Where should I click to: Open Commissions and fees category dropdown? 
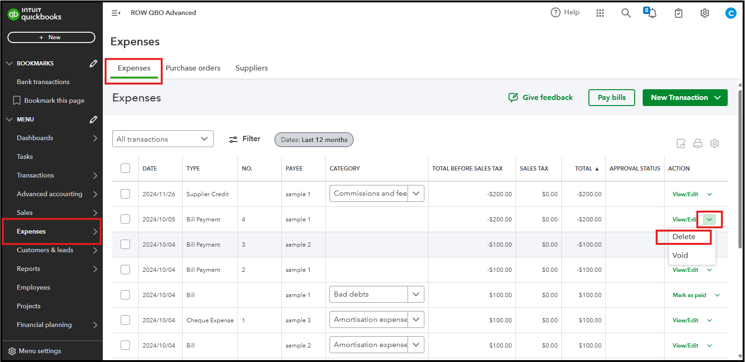416,193
